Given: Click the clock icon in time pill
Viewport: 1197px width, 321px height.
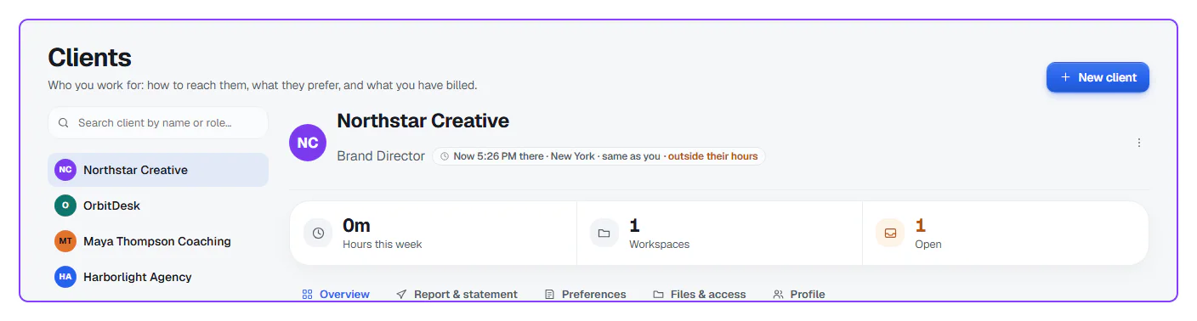Looking at the screenshot, I should (445, 156).
